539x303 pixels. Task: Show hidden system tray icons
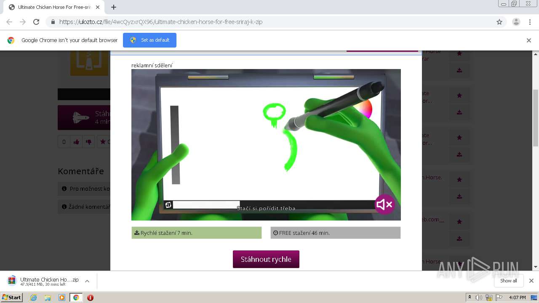tap(470, 298)
